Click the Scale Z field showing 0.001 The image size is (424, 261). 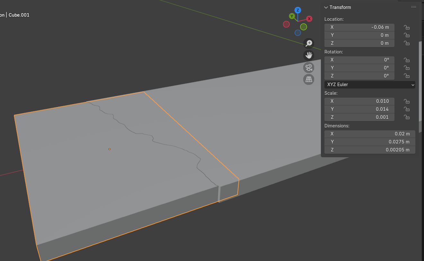coord(359,117)
